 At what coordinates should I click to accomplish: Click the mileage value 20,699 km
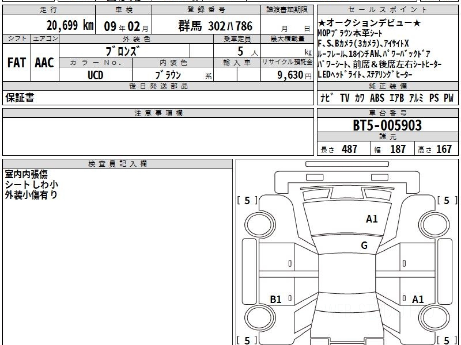coord(70,26)
